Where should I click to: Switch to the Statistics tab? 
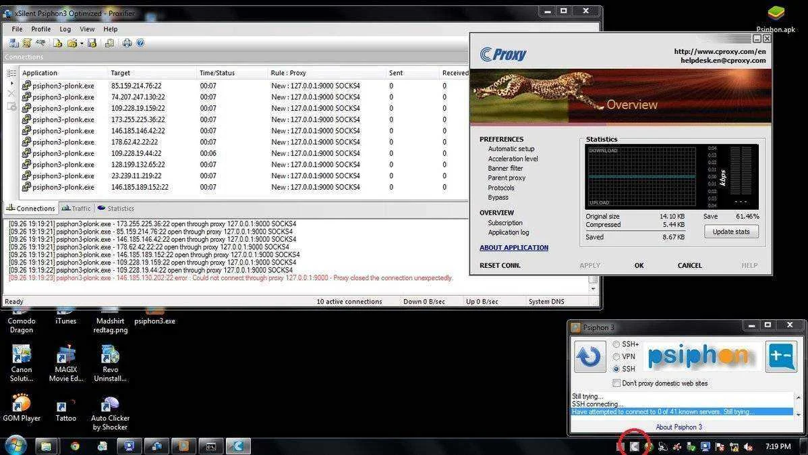coord(116,209)
